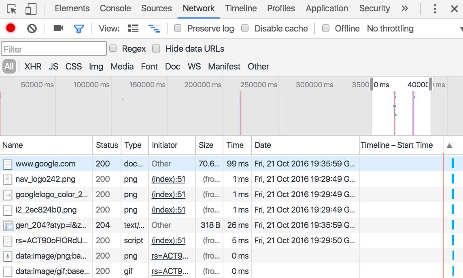
Task: Sort requests by the Size column
Action: tap(209, 145)
